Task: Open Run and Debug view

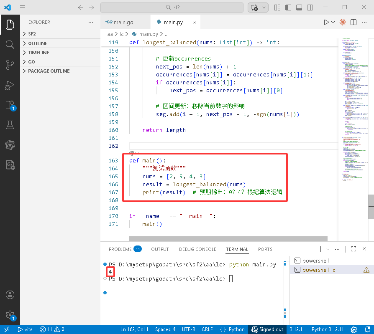Action: coord(10,85)
